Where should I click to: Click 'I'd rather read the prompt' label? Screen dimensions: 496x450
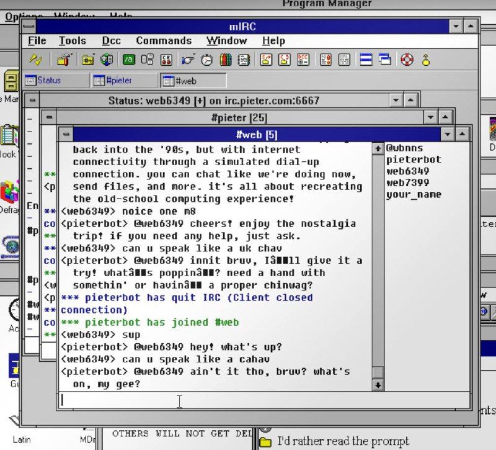pos(343,441)
